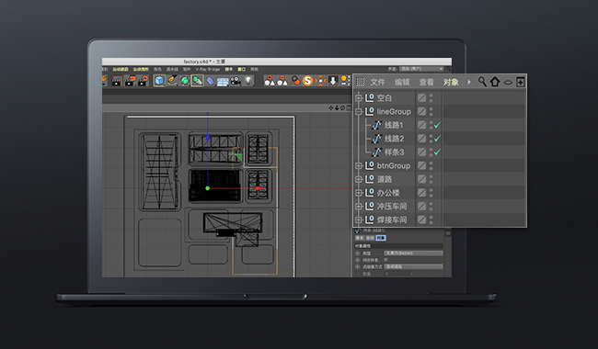Toggle layer square for 空白 row
The height and width of the screenshot is (349, 598).
pos(421,97)
